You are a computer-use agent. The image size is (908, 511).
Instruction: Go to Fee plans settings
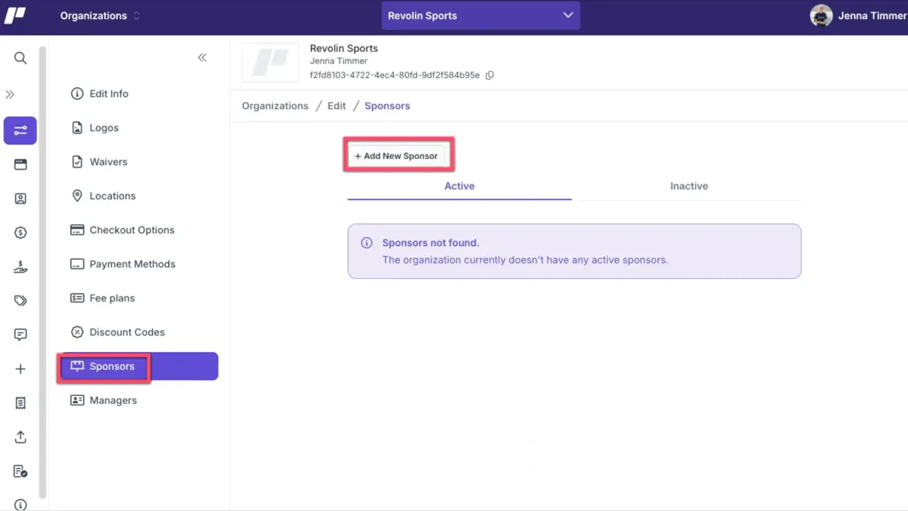[111, 298]
